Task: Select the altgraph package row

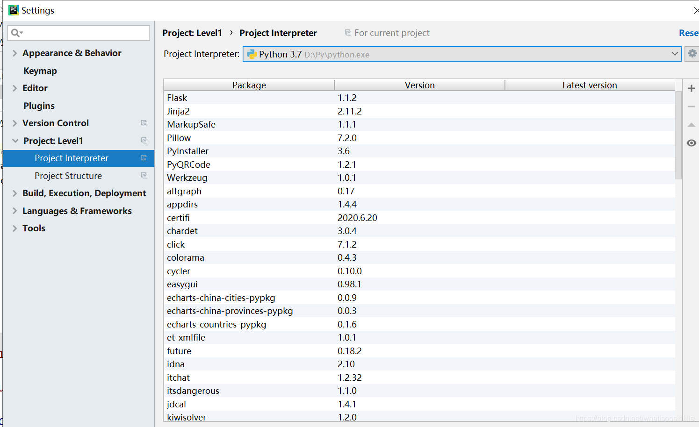Action: tap(419, 191)
